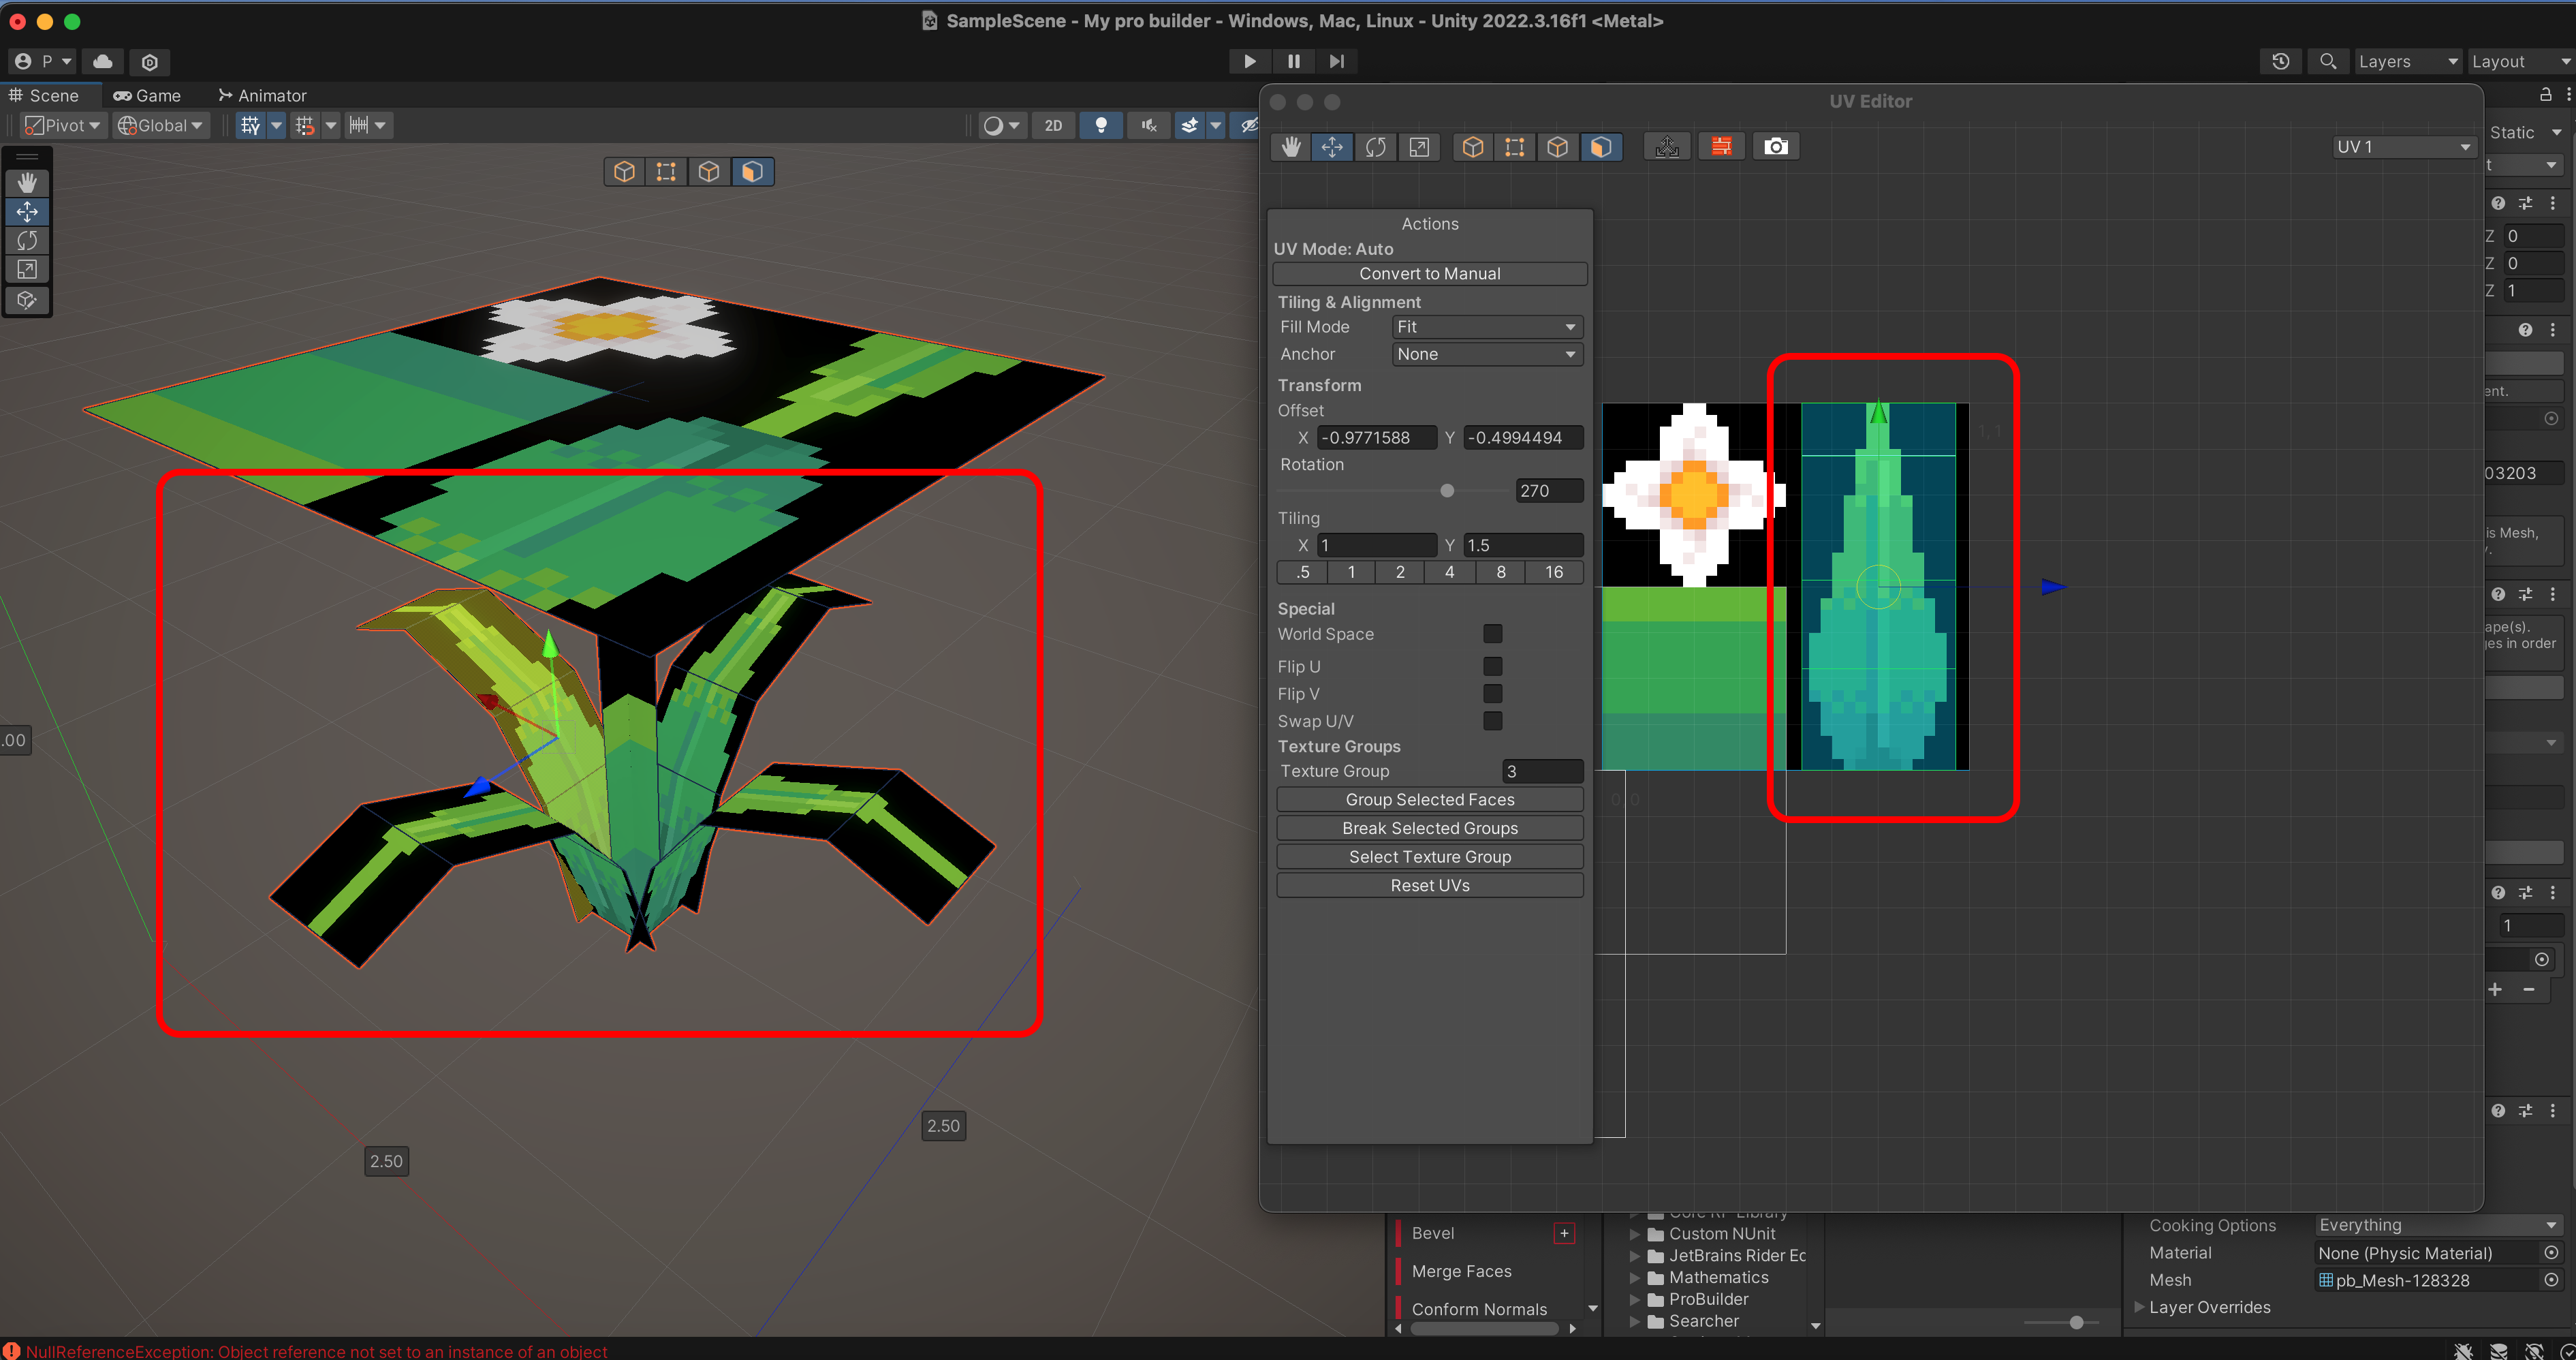Select the Scale tool in scene tools panel
Viewport: 2576px width, 1360px height.
(x=27, y=270)
